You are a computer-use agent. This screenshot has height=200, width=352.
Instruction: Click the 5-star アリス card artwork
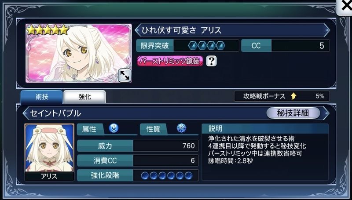pos(79,53)
